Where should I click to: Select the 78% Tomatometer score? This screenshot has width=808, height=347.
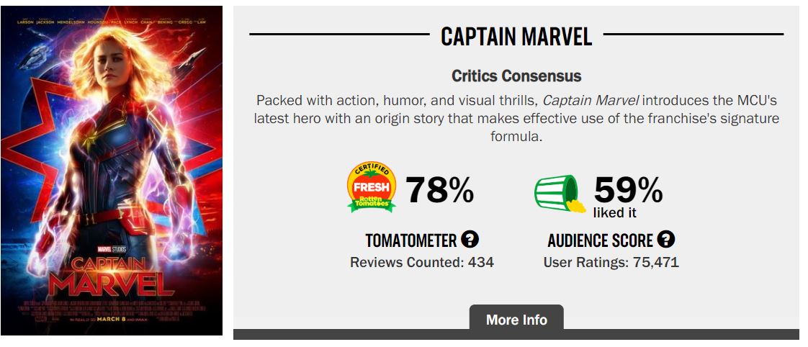click(x=439, y=190)
